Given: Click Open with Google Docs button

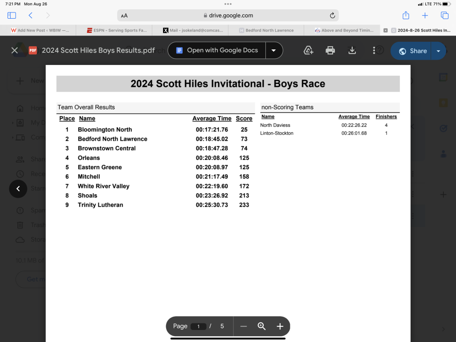Looking at the screenshot, I should 217,50.
